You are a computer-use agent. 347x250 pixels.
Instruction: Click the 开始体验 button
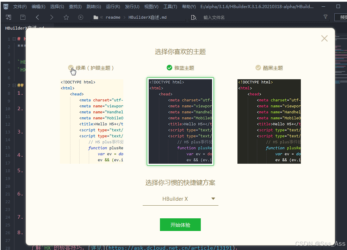[180, 225]
